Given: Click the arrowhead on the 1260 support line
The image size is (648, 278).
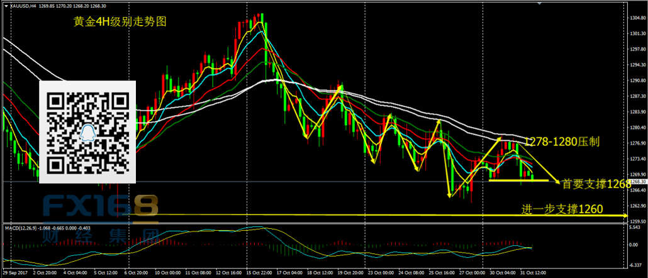Looking at the screenshot, I should click(x=625, y=216).
